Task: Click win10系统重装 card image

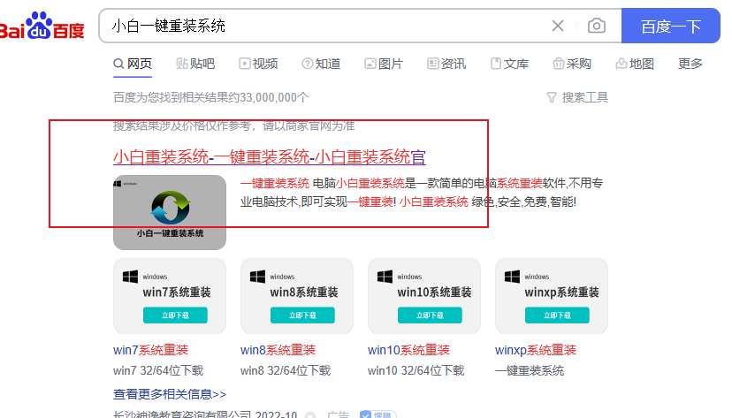Action: point(424,296)
